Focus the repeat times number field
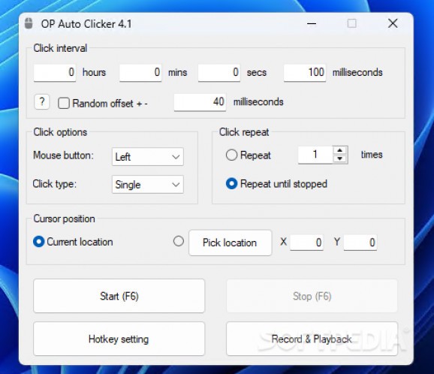Image resolution: width=434 pixels, height=374 pixels. (x=315, y=155)
